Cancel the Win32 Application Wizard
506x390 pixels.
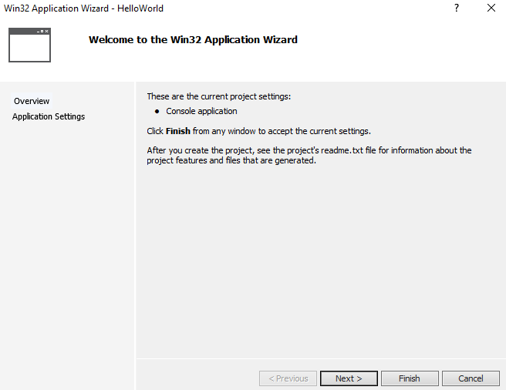[x=471, y=378]
